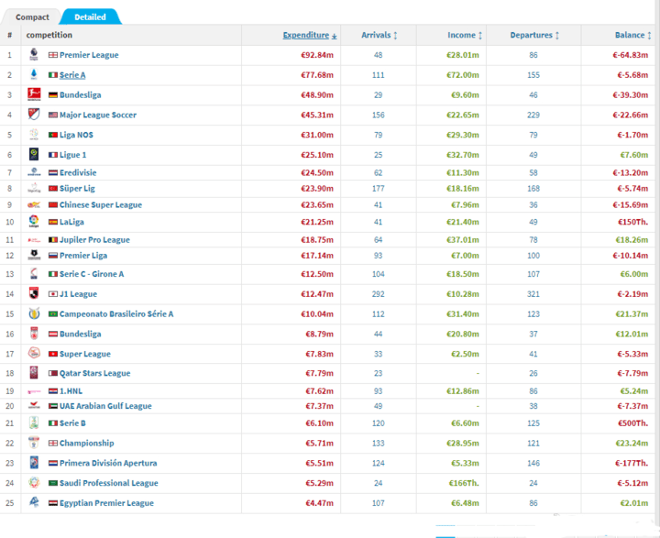The image size is (660, 538).
Task: Select Premier League expenditure value €92.84m
Action: 317,55
